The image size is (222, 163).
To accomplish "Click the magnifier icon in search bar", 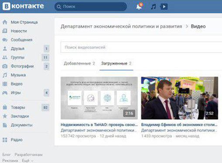I will [59, 7].
